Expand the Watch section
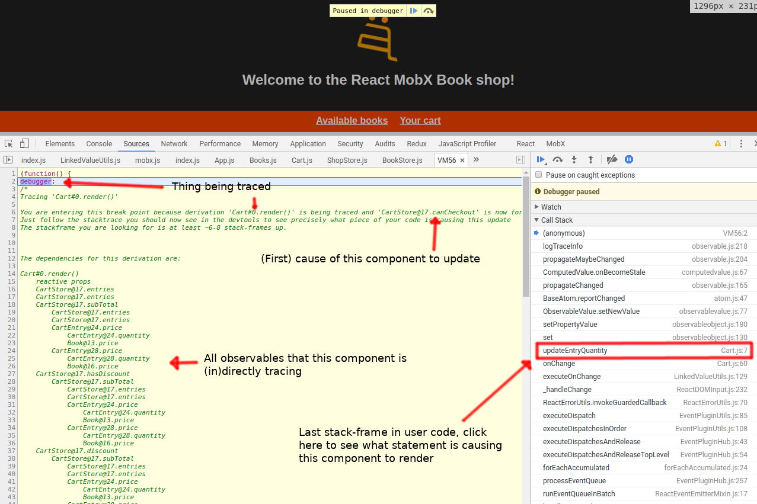Image resolution: width=757 pixels, height=504 pixels. [x=551, y=207]
